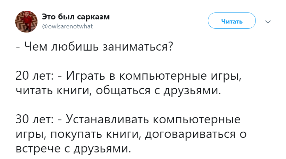Click the text '20 лет:' in the tweet
Image resolution: width=286 pixels, height=159 pixels.
(x=34, y=76)
